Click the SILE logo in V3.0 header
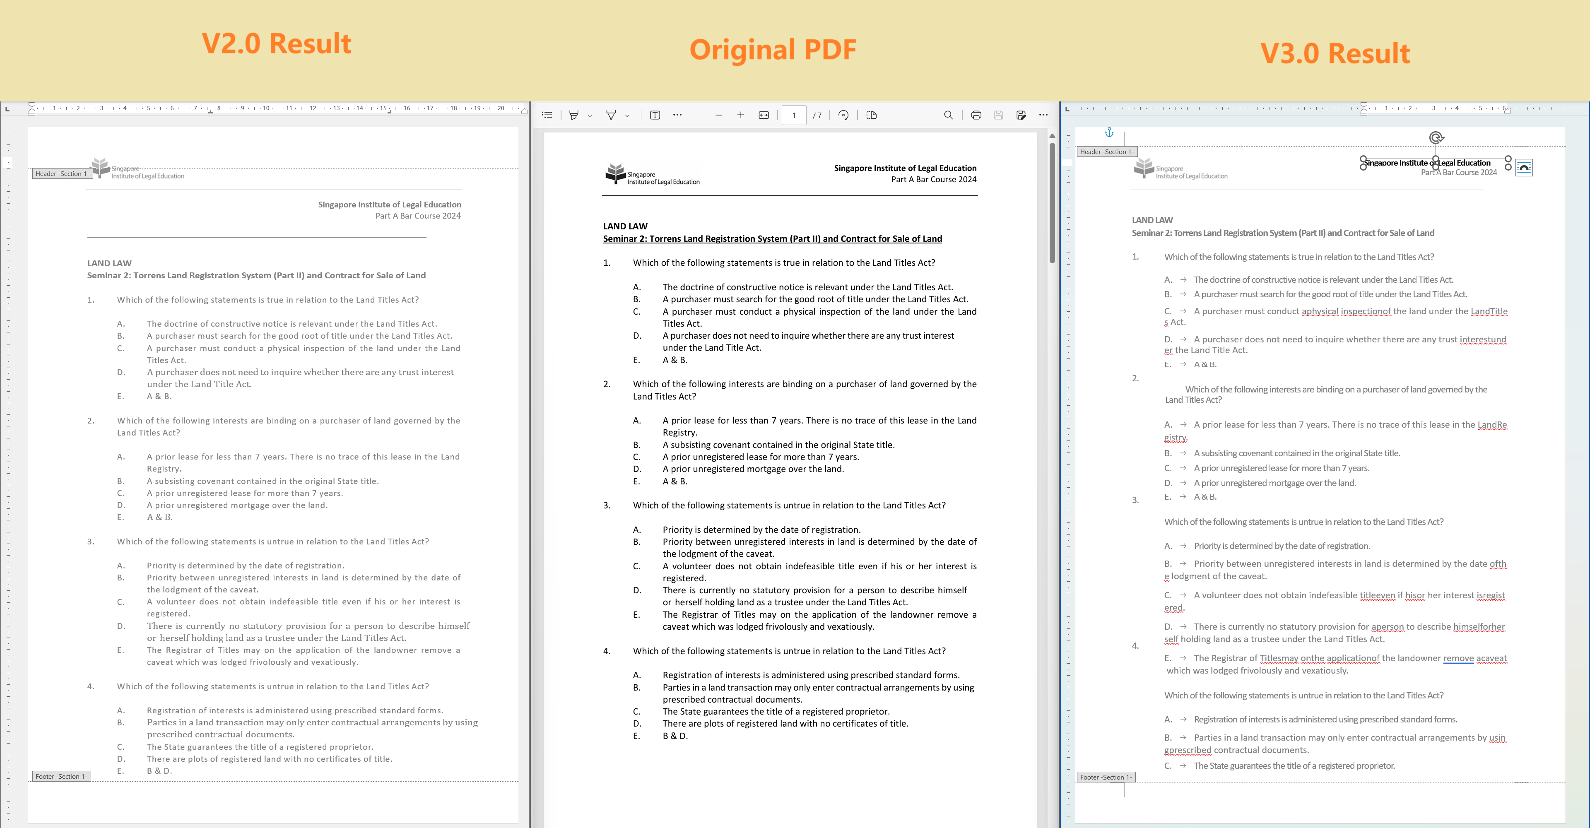This screenshot has height=828, width=1590. coord(1181,168)
